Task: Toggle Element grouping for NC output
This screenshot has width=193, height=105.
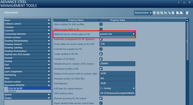Action: click(101, 98)
